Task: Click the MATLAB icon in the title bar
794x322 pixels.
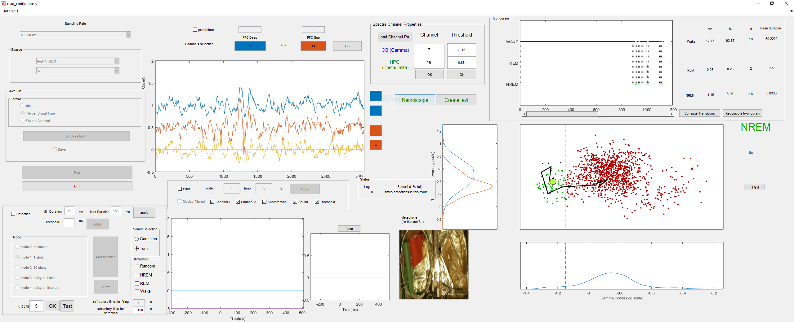Action: pos(3,3)
